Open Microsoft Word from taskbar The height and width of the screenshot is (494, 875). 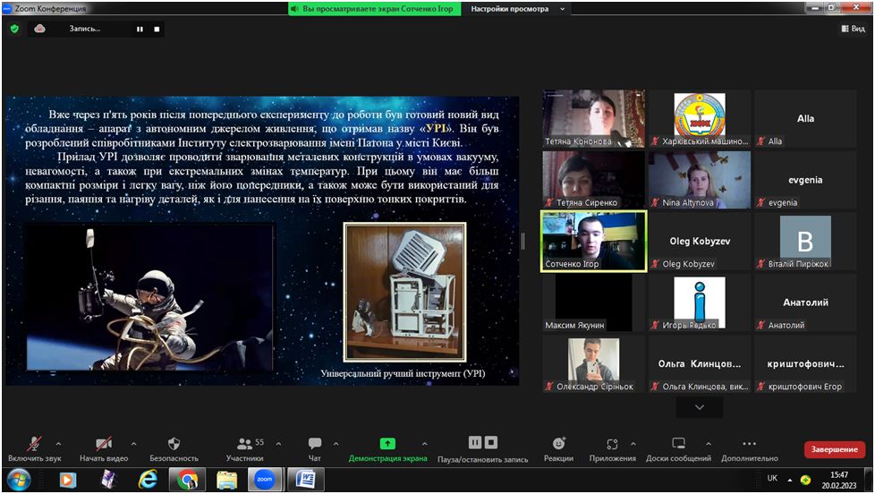(x=305, y=480)
